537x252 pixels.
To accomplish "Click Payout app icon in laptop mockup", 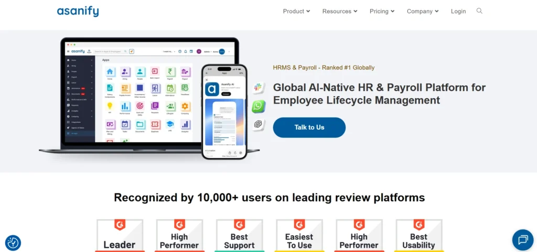I will click(x=185, y=72).
